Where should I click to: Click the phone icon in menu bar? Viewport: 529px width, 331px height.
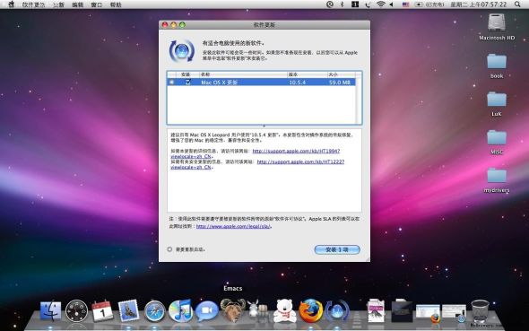point(368,4)
